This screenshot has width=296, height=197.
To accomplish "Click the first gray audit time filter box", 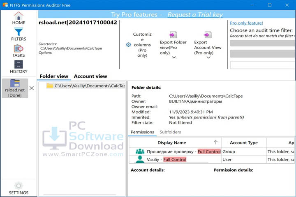I will (x=262, y=43).
